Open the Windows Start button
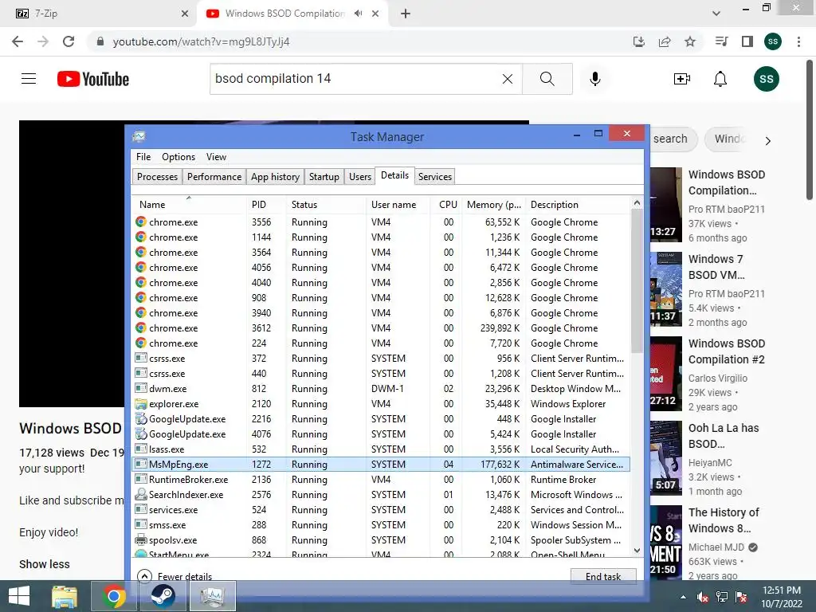 pos(19,596)
